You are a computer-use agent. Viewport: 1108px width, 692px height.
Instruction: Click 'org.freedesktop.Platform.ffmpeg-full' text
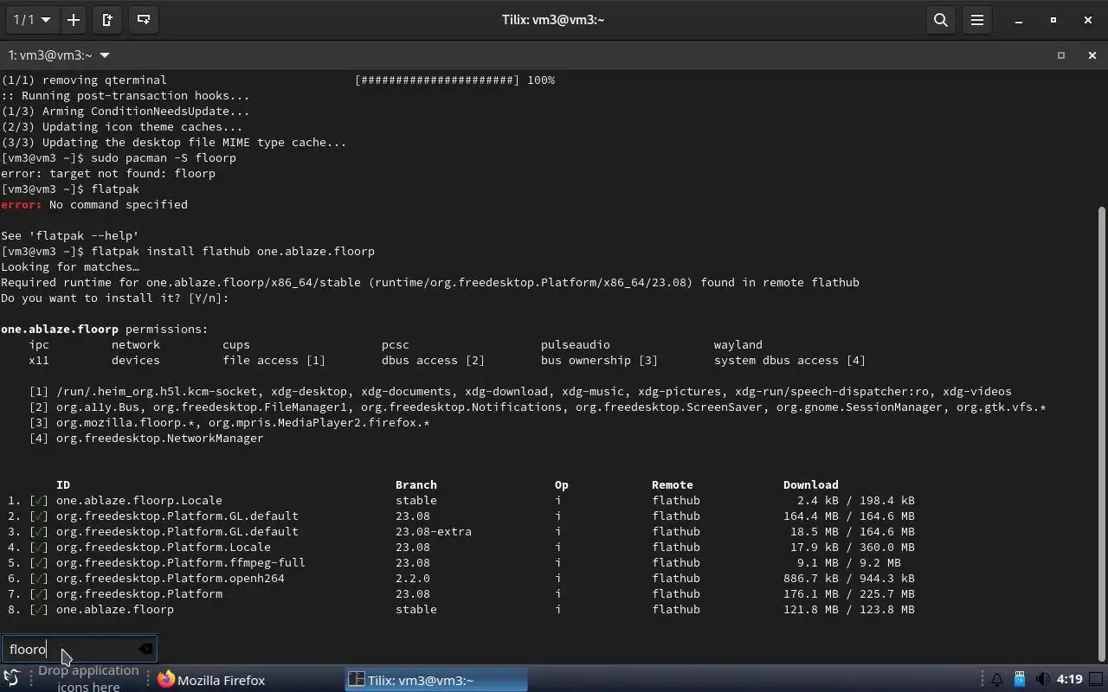[181, 563]
